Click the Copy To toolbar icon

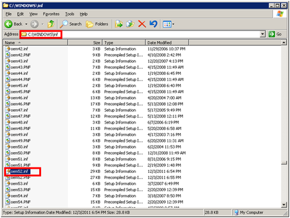(130, 24)
